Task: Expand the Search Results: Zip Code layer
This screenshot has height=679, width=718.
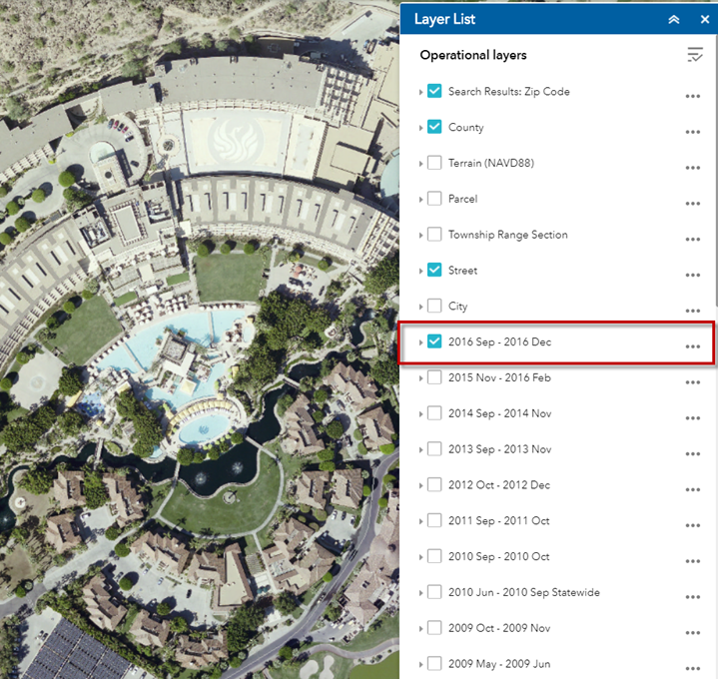Action: 420,92
